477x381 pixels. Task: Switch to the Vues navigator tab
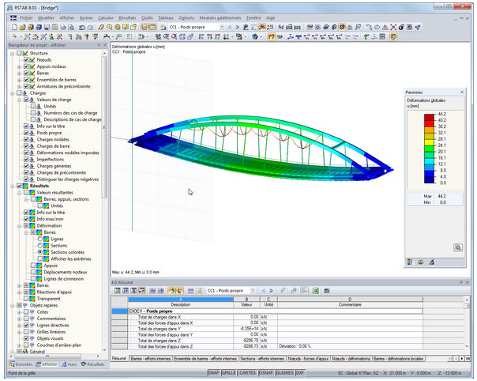(69, 364)
